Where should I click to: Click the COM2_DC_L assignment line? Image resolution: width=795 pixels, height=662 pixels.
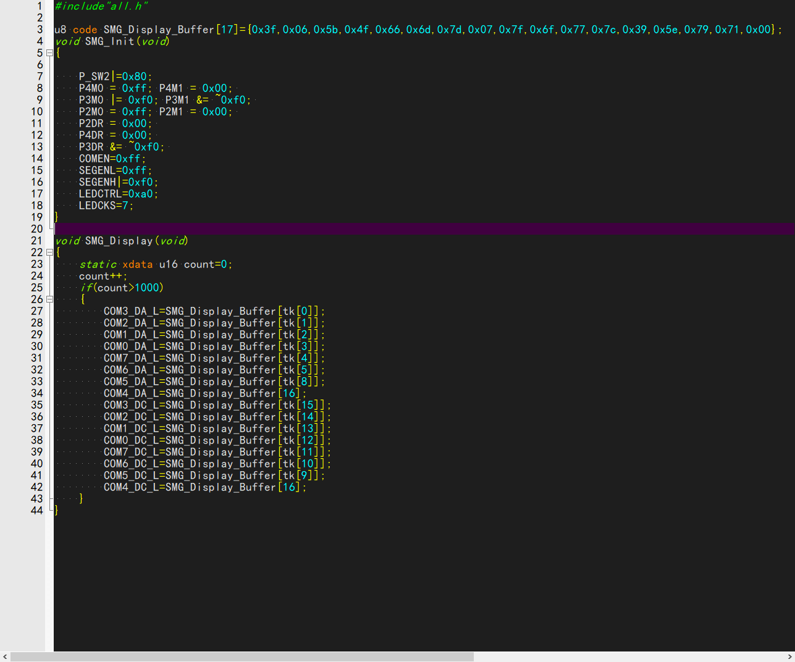pos(217,417)
